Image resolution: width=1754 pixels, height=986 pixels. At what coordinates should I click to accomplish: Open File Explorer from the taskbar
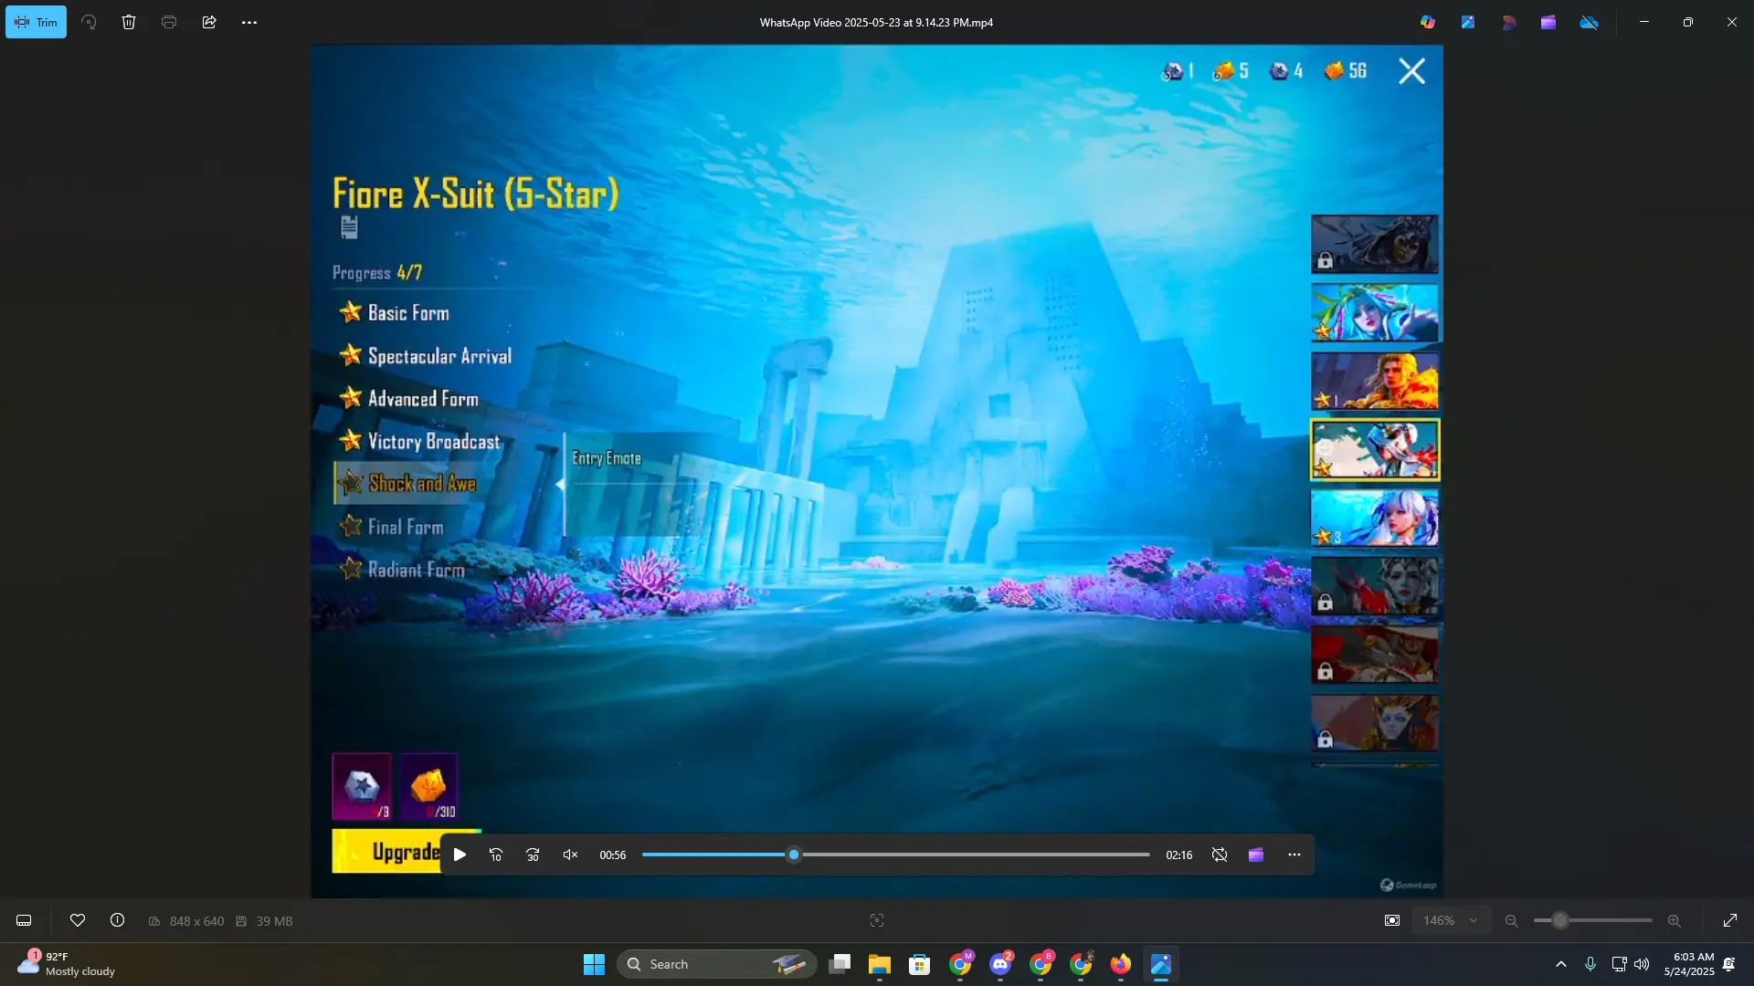tap(880, 964)
